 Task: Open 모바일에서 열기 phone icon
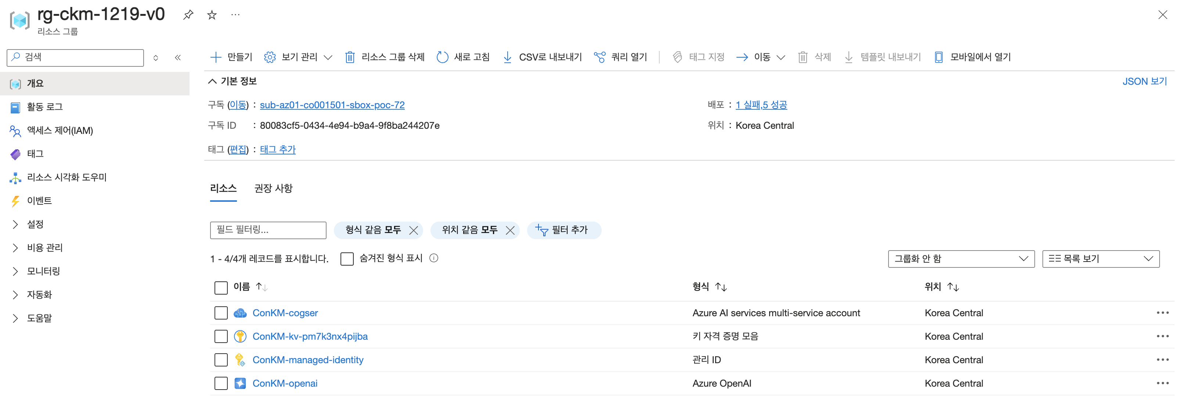tap(939, 57)
